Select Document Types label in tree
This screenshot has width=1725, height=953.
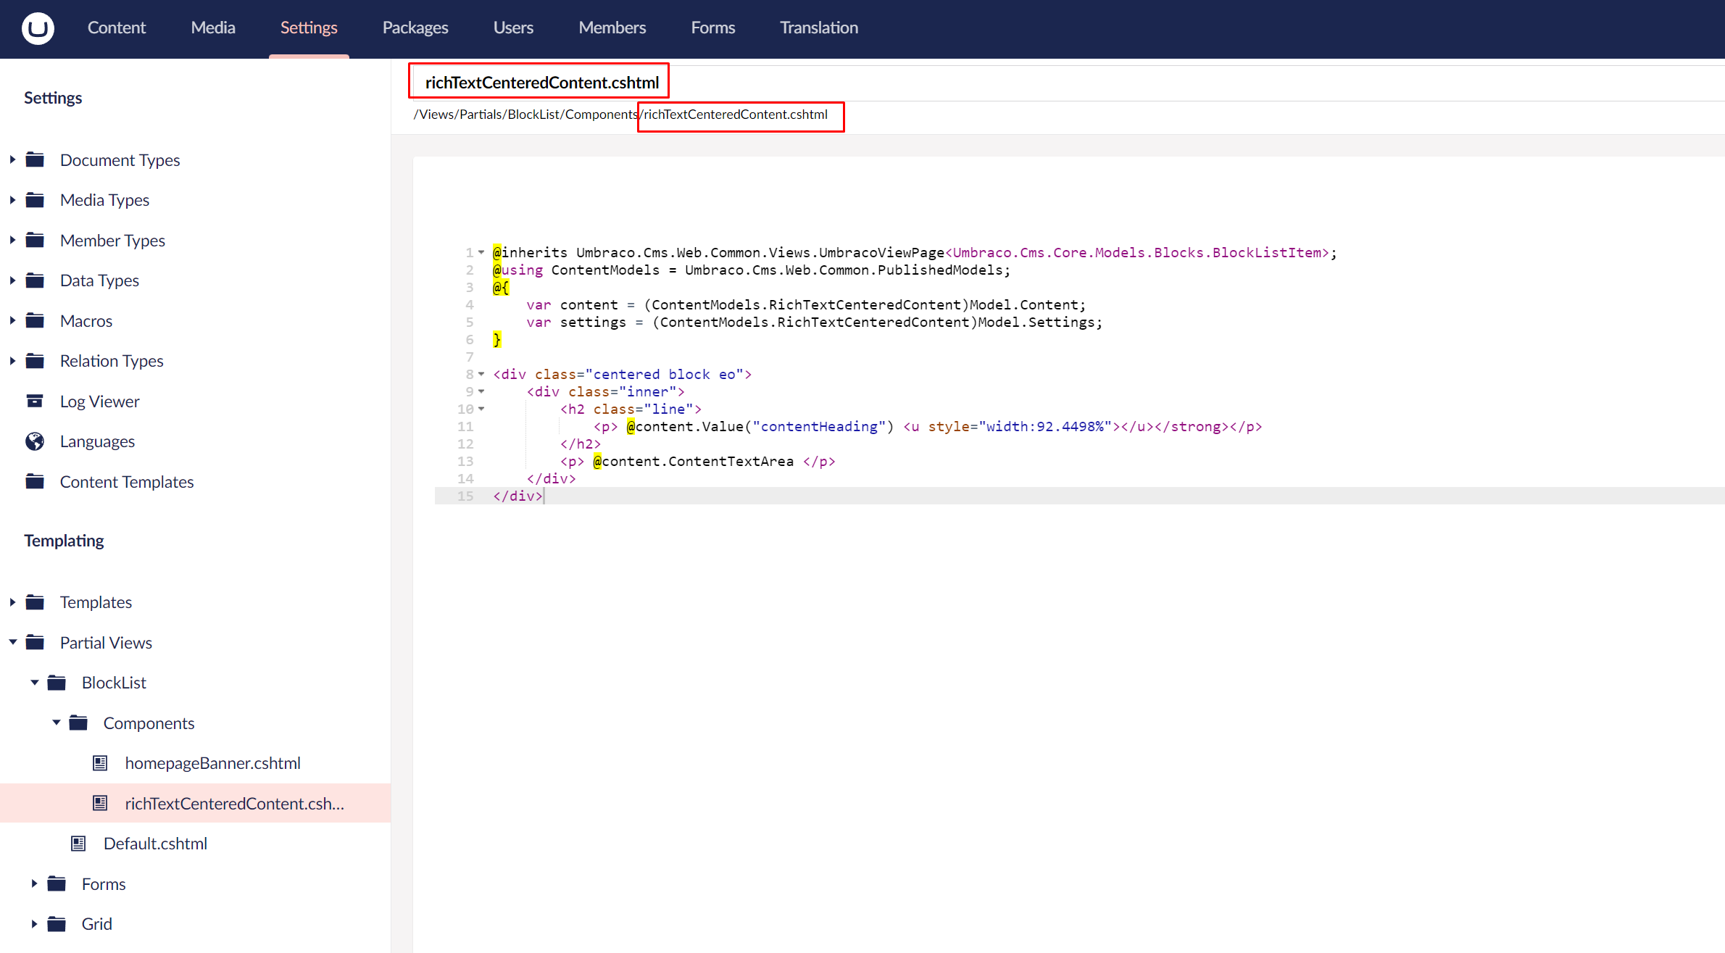120,160
